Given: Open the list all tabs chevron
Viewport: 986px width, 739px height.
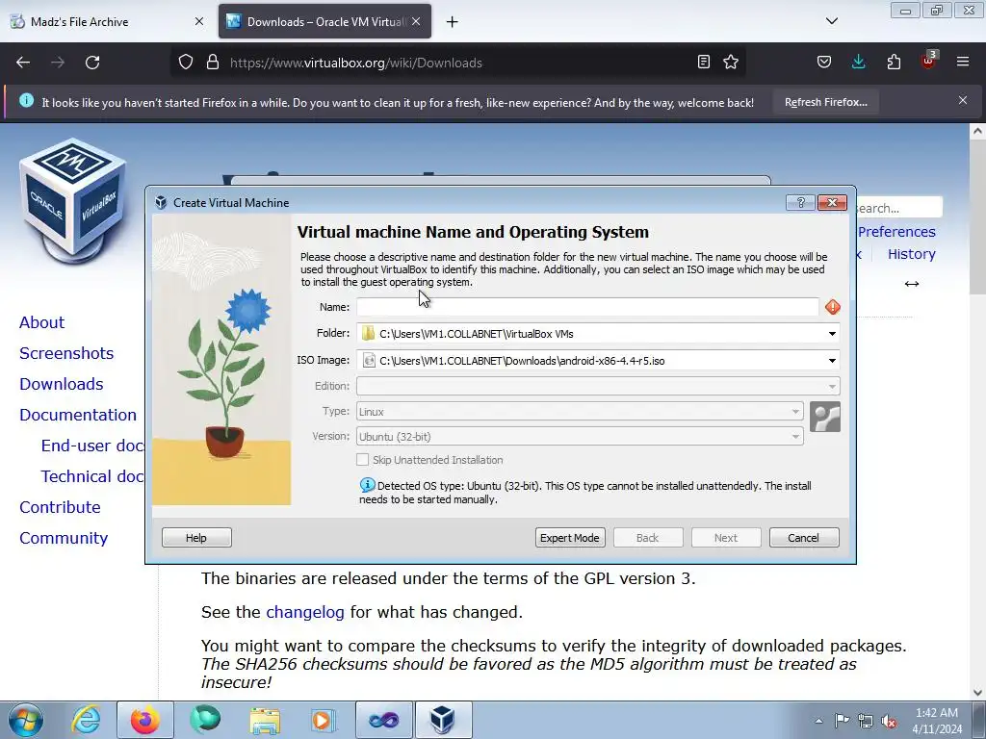Looking at the screenshot, I should (x=831, y=21).
